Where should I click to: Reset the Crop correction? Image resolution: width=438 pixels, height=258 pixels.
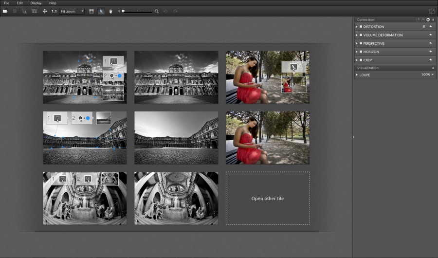(431, 60)
